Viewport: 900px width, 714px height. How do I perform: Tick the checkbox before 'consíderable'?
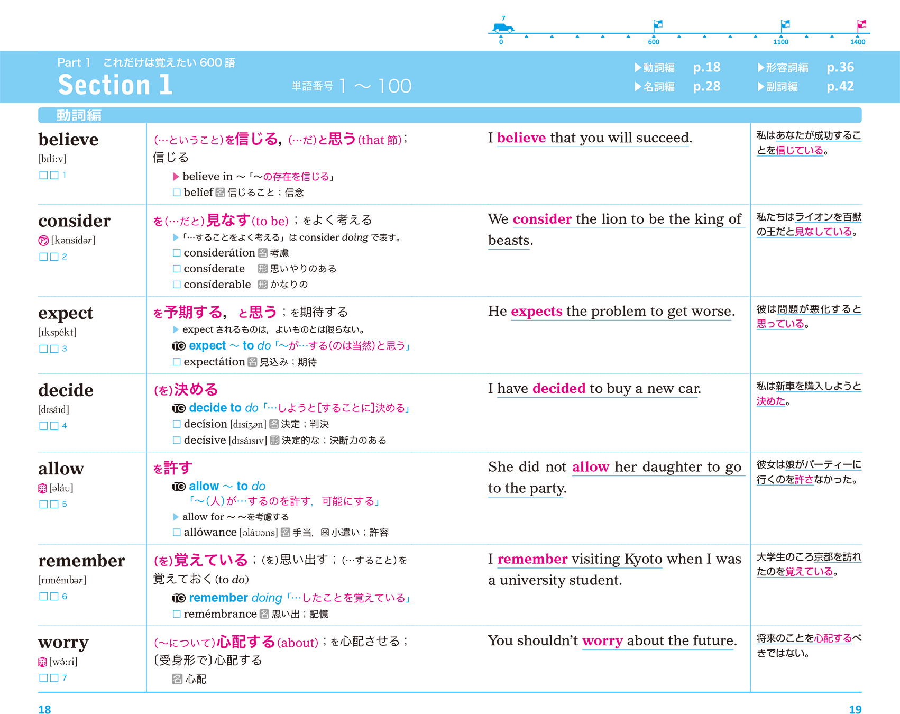(177, 285)
